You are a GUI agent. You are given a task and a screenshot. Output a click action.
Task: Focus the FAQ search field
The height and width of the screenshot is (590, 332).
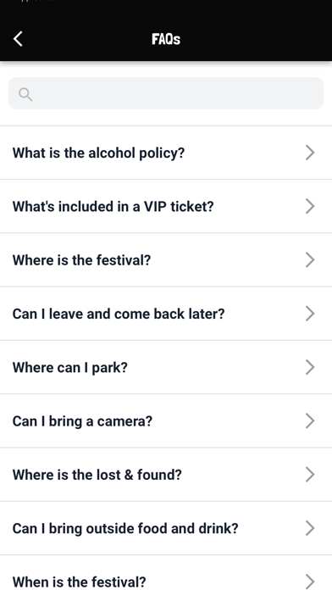tap(166, 93)
